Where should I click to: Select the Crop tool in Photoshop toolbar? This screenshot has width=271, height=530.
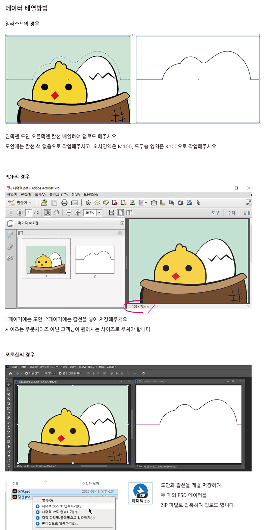9,403
